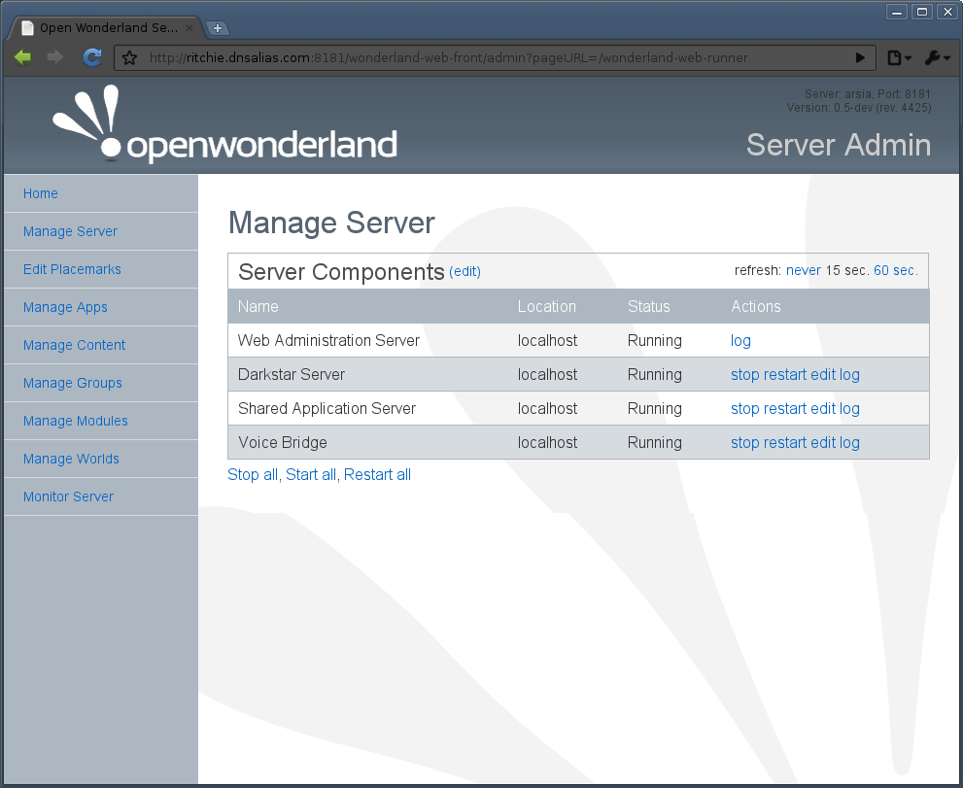963x788 pixels.
Task: Click the browser back arrow
Action: point(22,57)
